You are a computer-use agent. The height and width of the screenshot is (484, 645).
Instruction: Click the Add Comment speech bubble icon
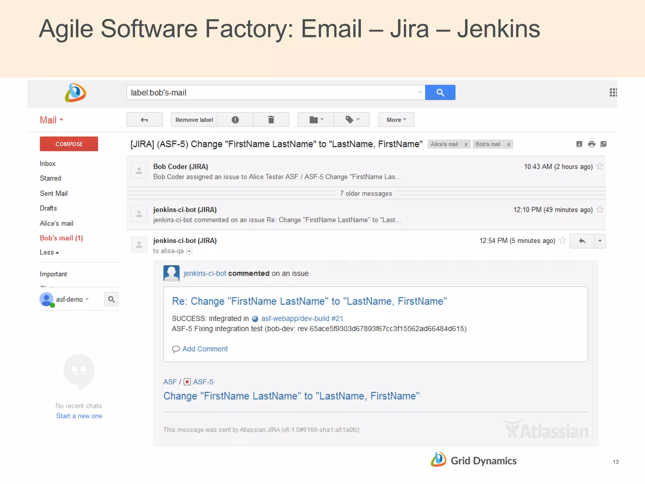[x=176, y=349]
